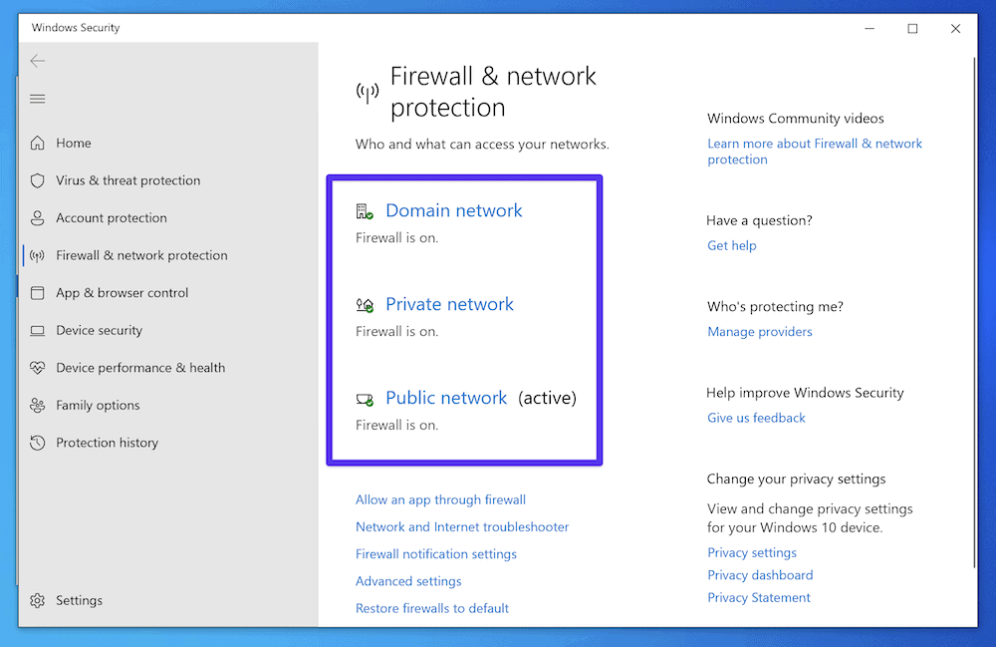Click the Firewall & network protection wireless sidebar icon
The image size is (996, 647).
point(37,255)
